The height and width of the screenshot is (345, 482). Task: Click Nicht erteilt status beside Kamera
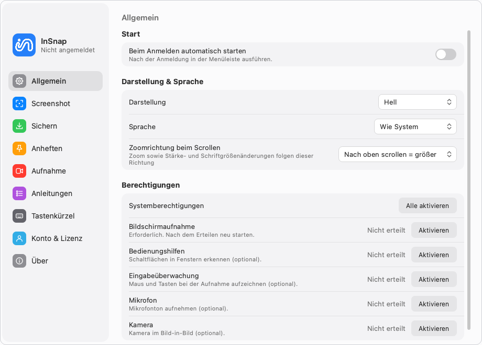[x=386, y=328]
